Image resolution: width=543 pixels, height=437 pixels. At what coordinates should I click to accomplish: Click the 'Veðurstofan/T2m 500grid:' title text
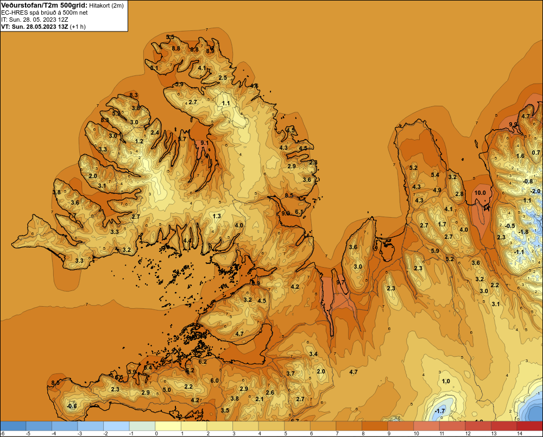tap(45, 5)
